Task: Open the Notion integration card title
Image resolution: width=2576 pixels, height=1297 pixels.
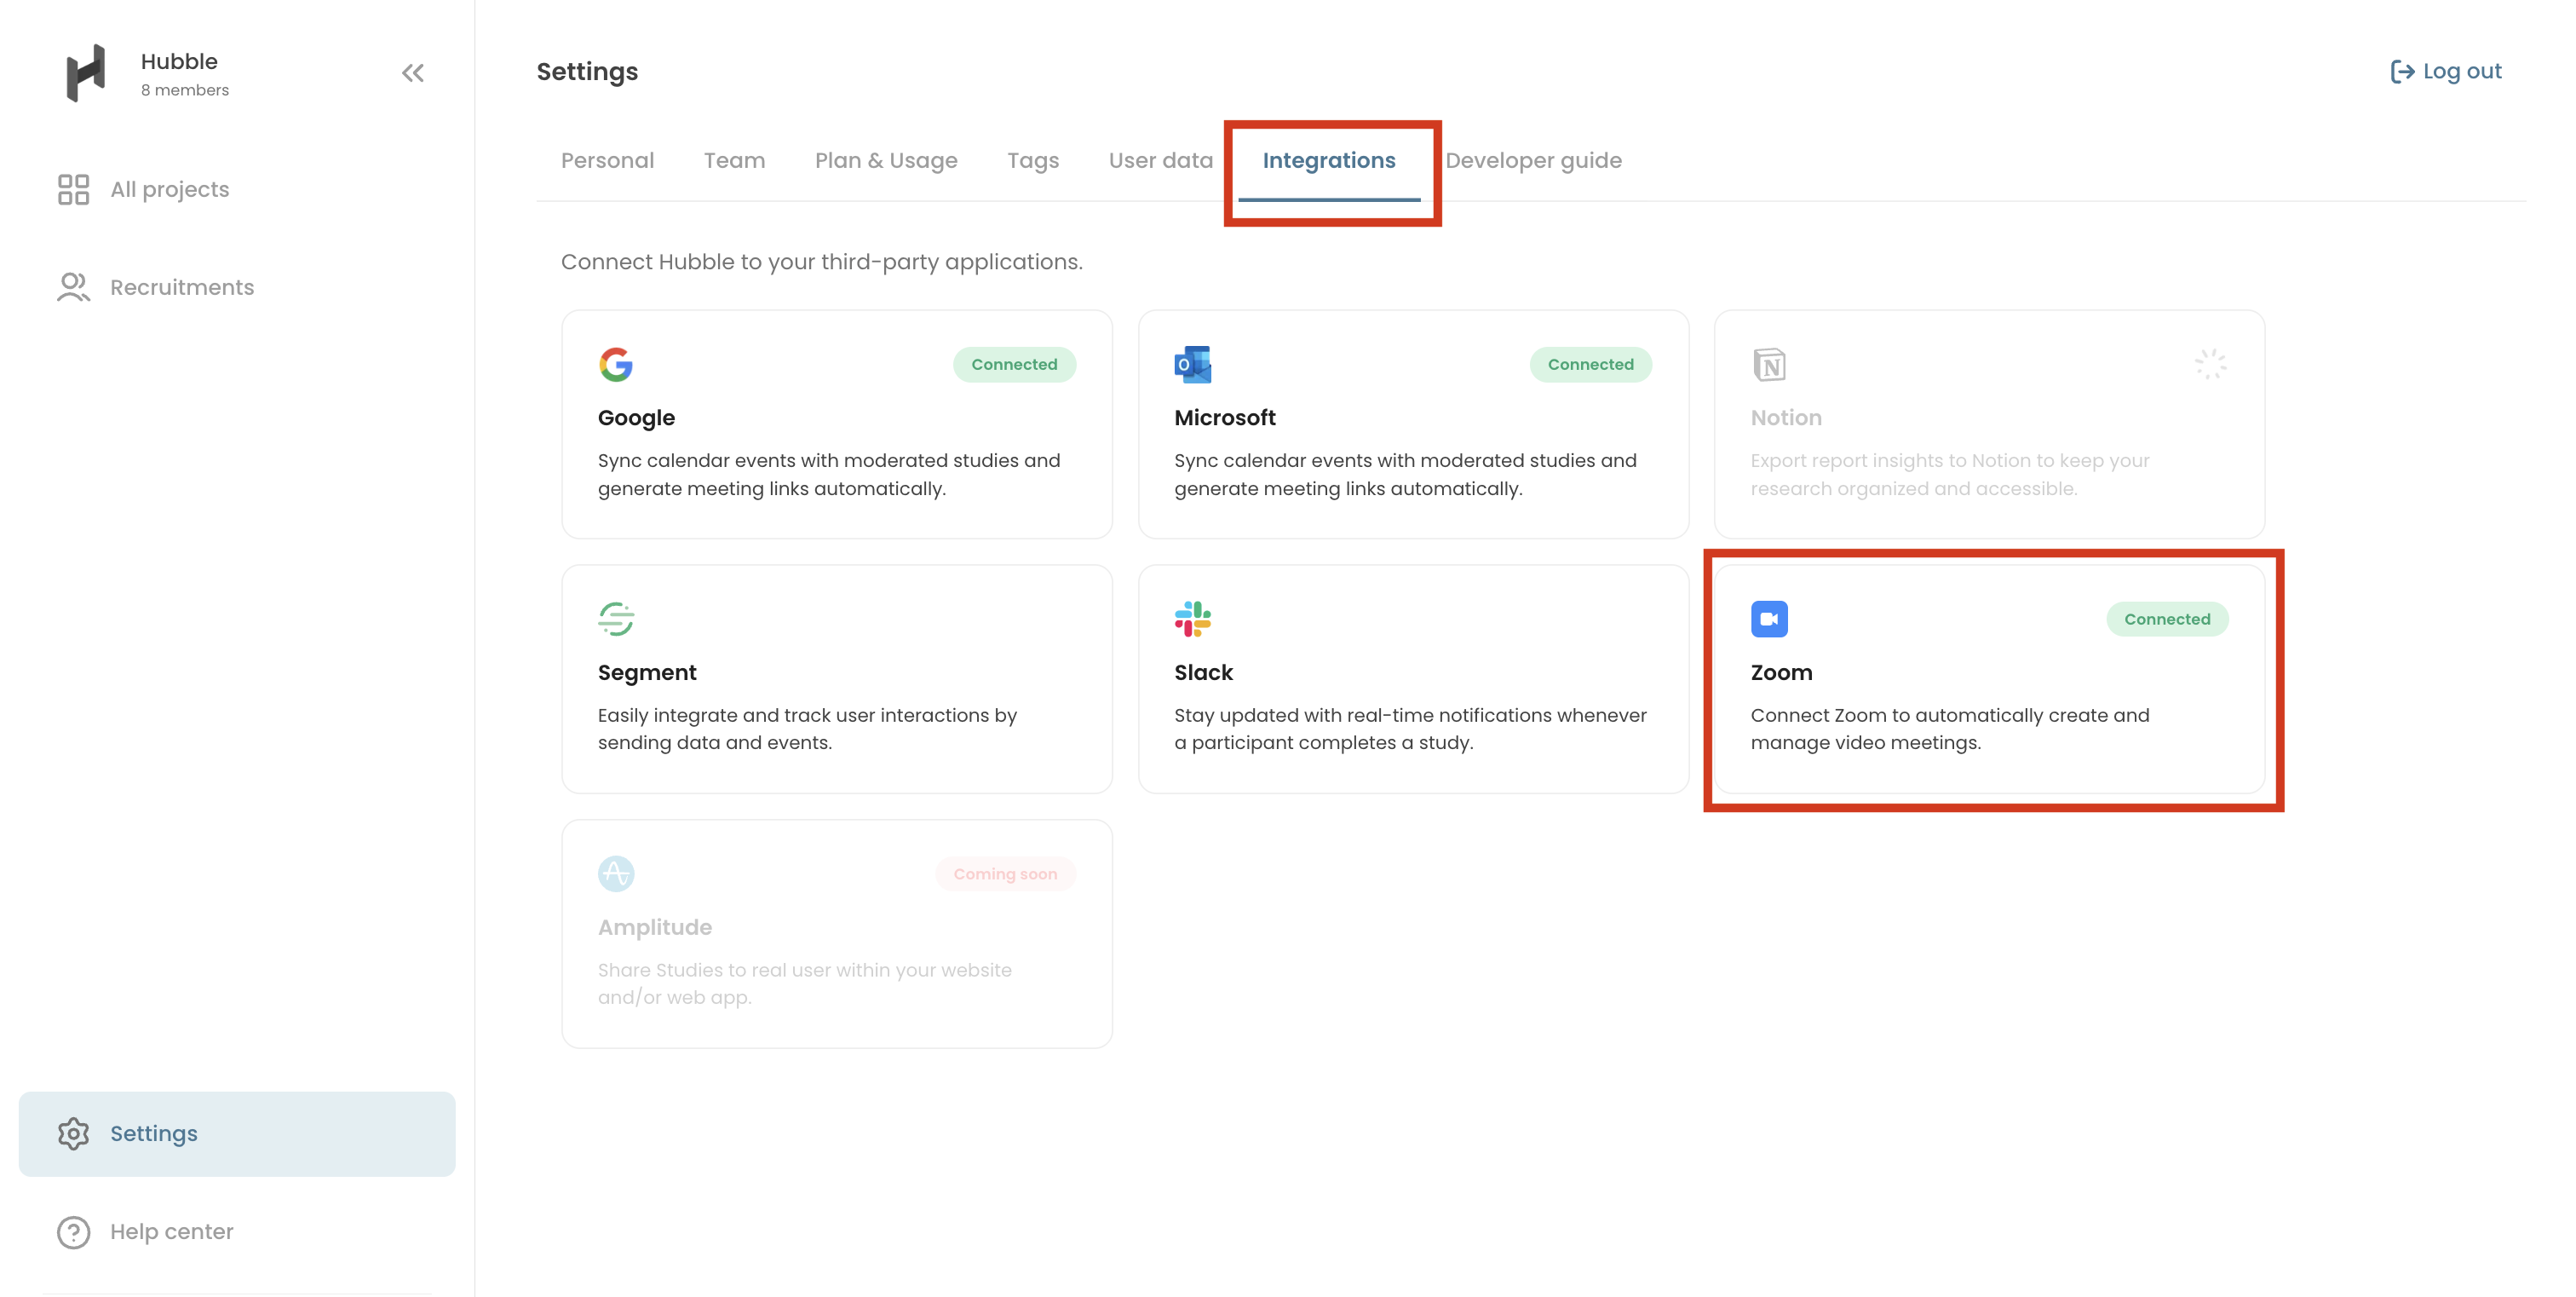Action: tap(1785, 418)
